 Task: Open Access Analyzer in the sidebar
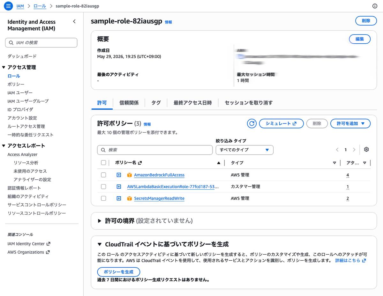point(22,155)
